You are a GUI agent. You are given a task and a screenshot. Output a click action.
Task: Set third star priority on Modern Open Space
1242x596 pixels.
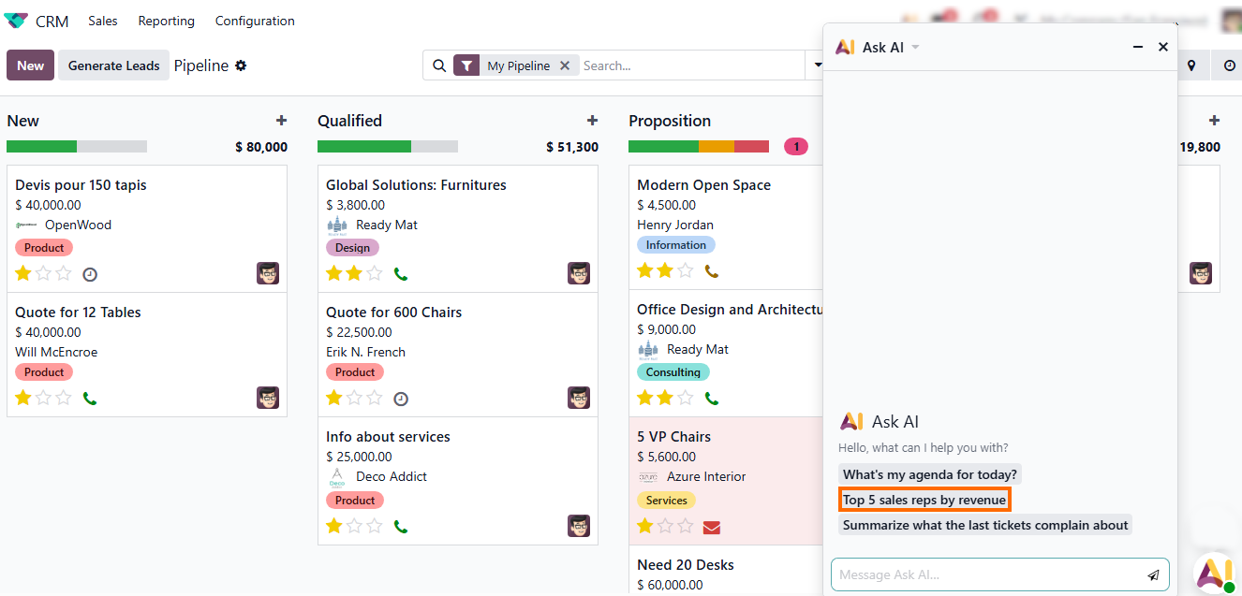(x=686, y=270)
